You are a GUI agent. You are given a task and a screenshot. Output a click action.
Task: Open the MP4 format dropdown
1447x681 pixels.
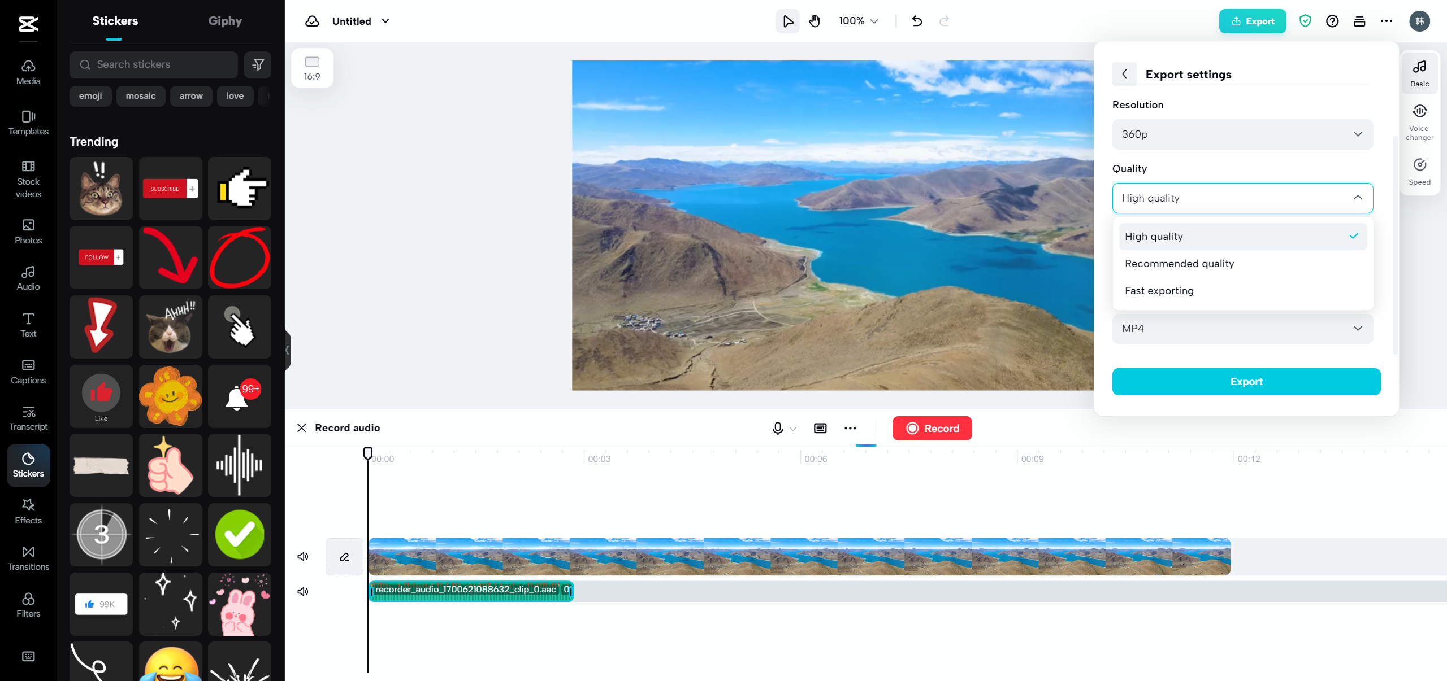click(x=1241, y=329)
